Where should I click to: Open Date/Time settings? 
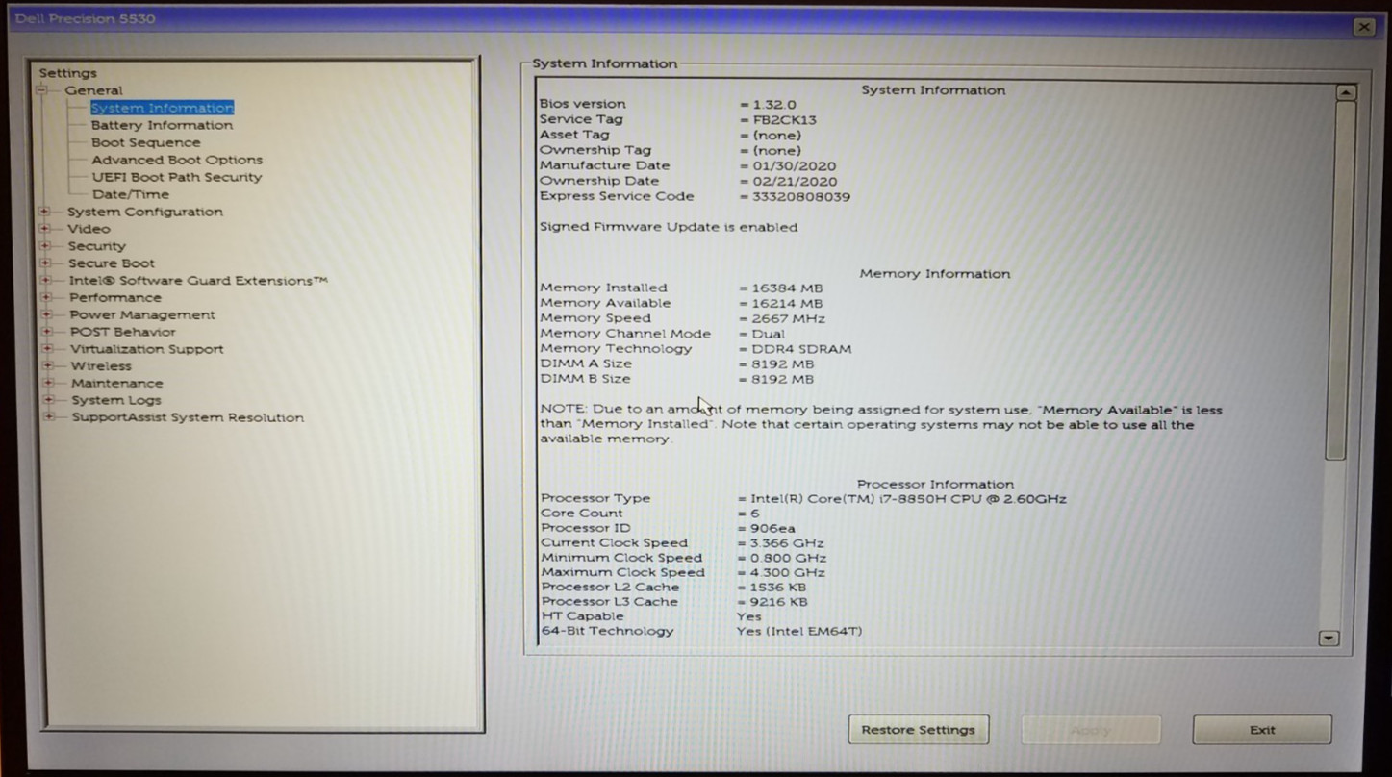[131, 194]
